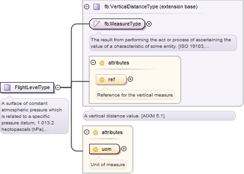Click the triangle icon inside fb:MeasureType
Viewport: 244px width, 174px height.
(x=97, y=24)
